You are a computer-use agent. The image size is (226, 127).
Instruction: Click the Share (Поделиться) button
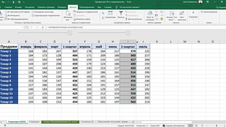[221, 7]
